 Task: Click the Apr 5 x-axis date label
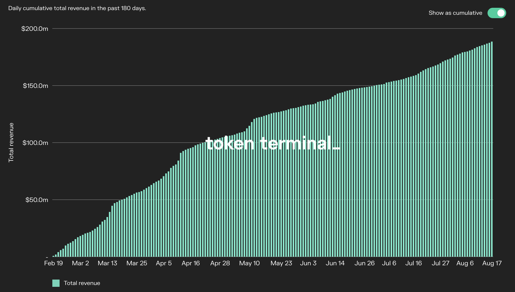164,263
